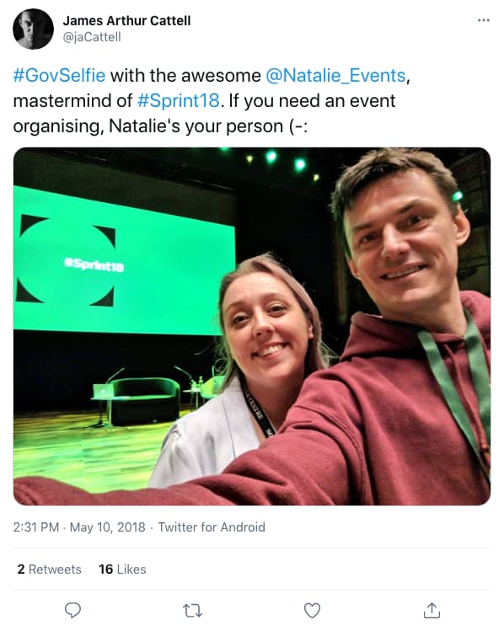The image size is (504, 631).
Task: Click the reply speech bubble icon
Action: (x=72, y=610)
